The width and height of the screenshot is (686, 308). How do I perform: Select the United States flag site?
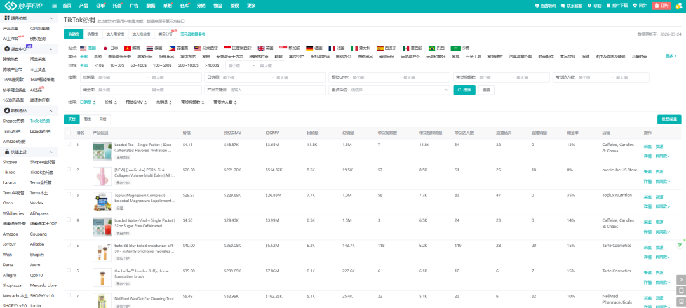pyautogui.click(x=83, y=48)
